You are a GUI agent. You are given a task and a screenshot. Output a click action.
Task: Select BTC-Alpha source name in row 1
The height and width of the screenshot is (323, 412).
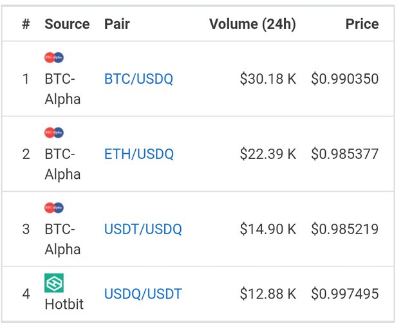point(62,89)
